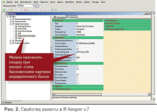This screenshot has height=112, width=157.
Task: Expand the Фискальные Типы section
Action: click(x=105, y=29)
